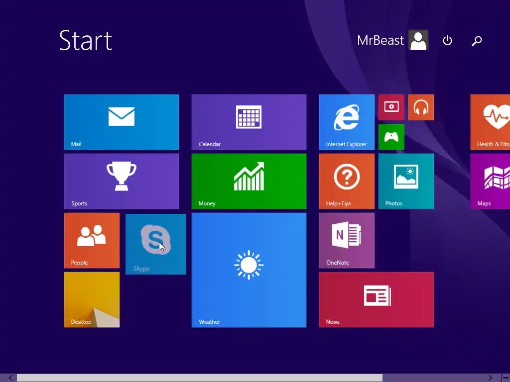Open the News tile
This screenshot has height=382, width=510.
click(377, 300)
